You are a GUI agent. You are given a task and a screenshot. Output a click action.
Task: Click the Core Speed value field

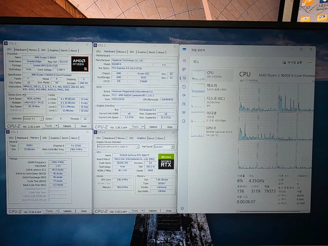point(34,98)
